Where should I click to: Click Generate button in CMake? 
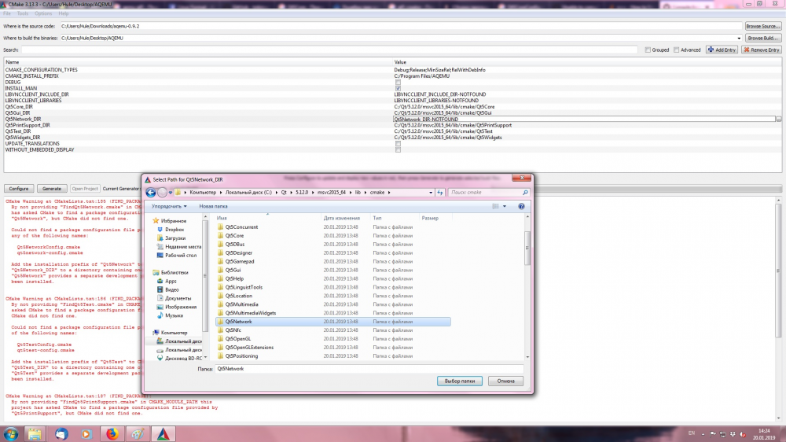(x=52, y=189)
